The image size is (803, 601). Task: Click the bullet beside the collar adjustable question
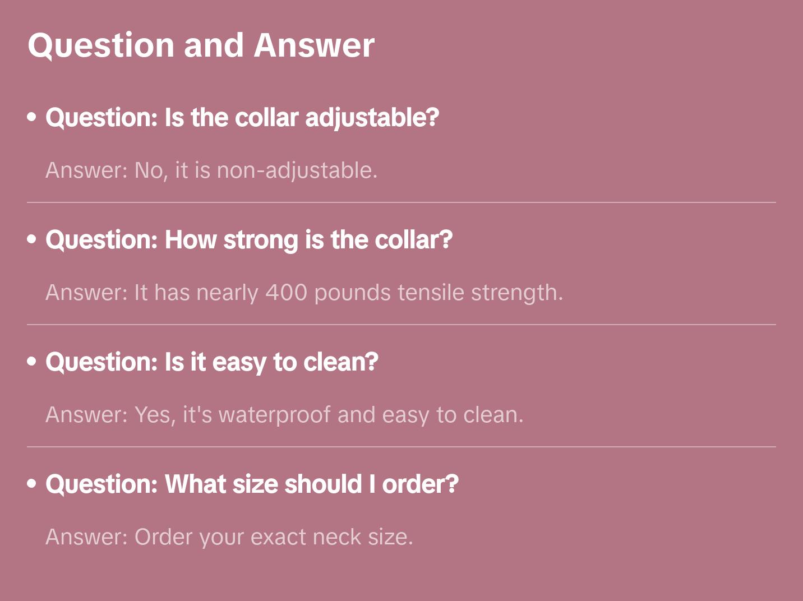point(32,118)
